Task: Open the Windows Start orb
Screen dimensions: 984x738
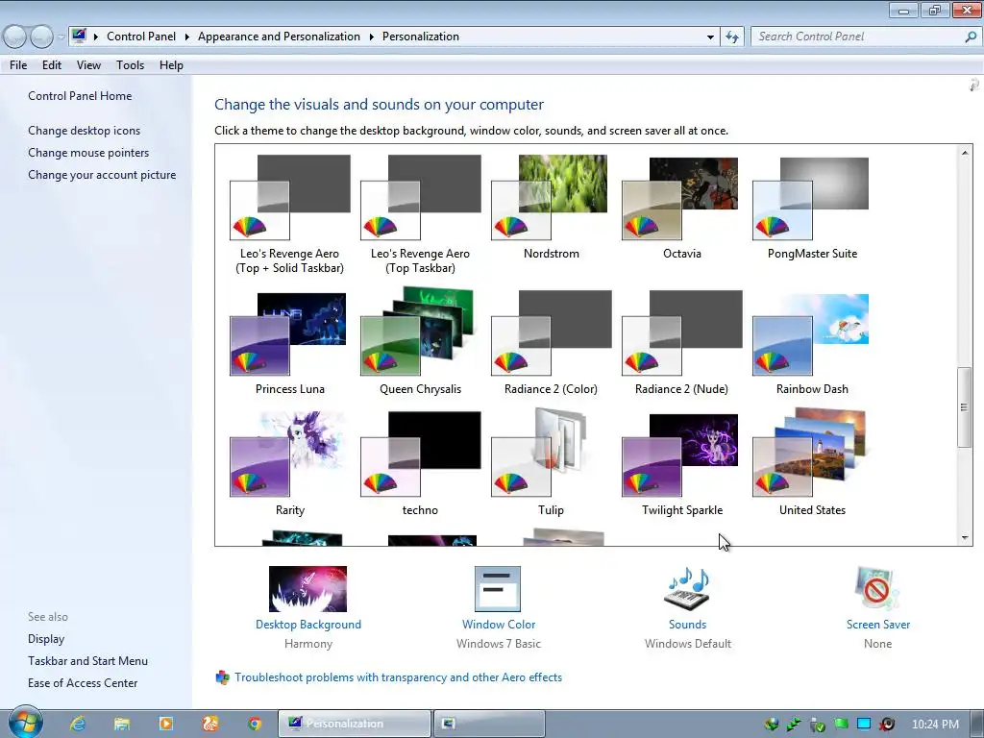Action: click(25, 723)
